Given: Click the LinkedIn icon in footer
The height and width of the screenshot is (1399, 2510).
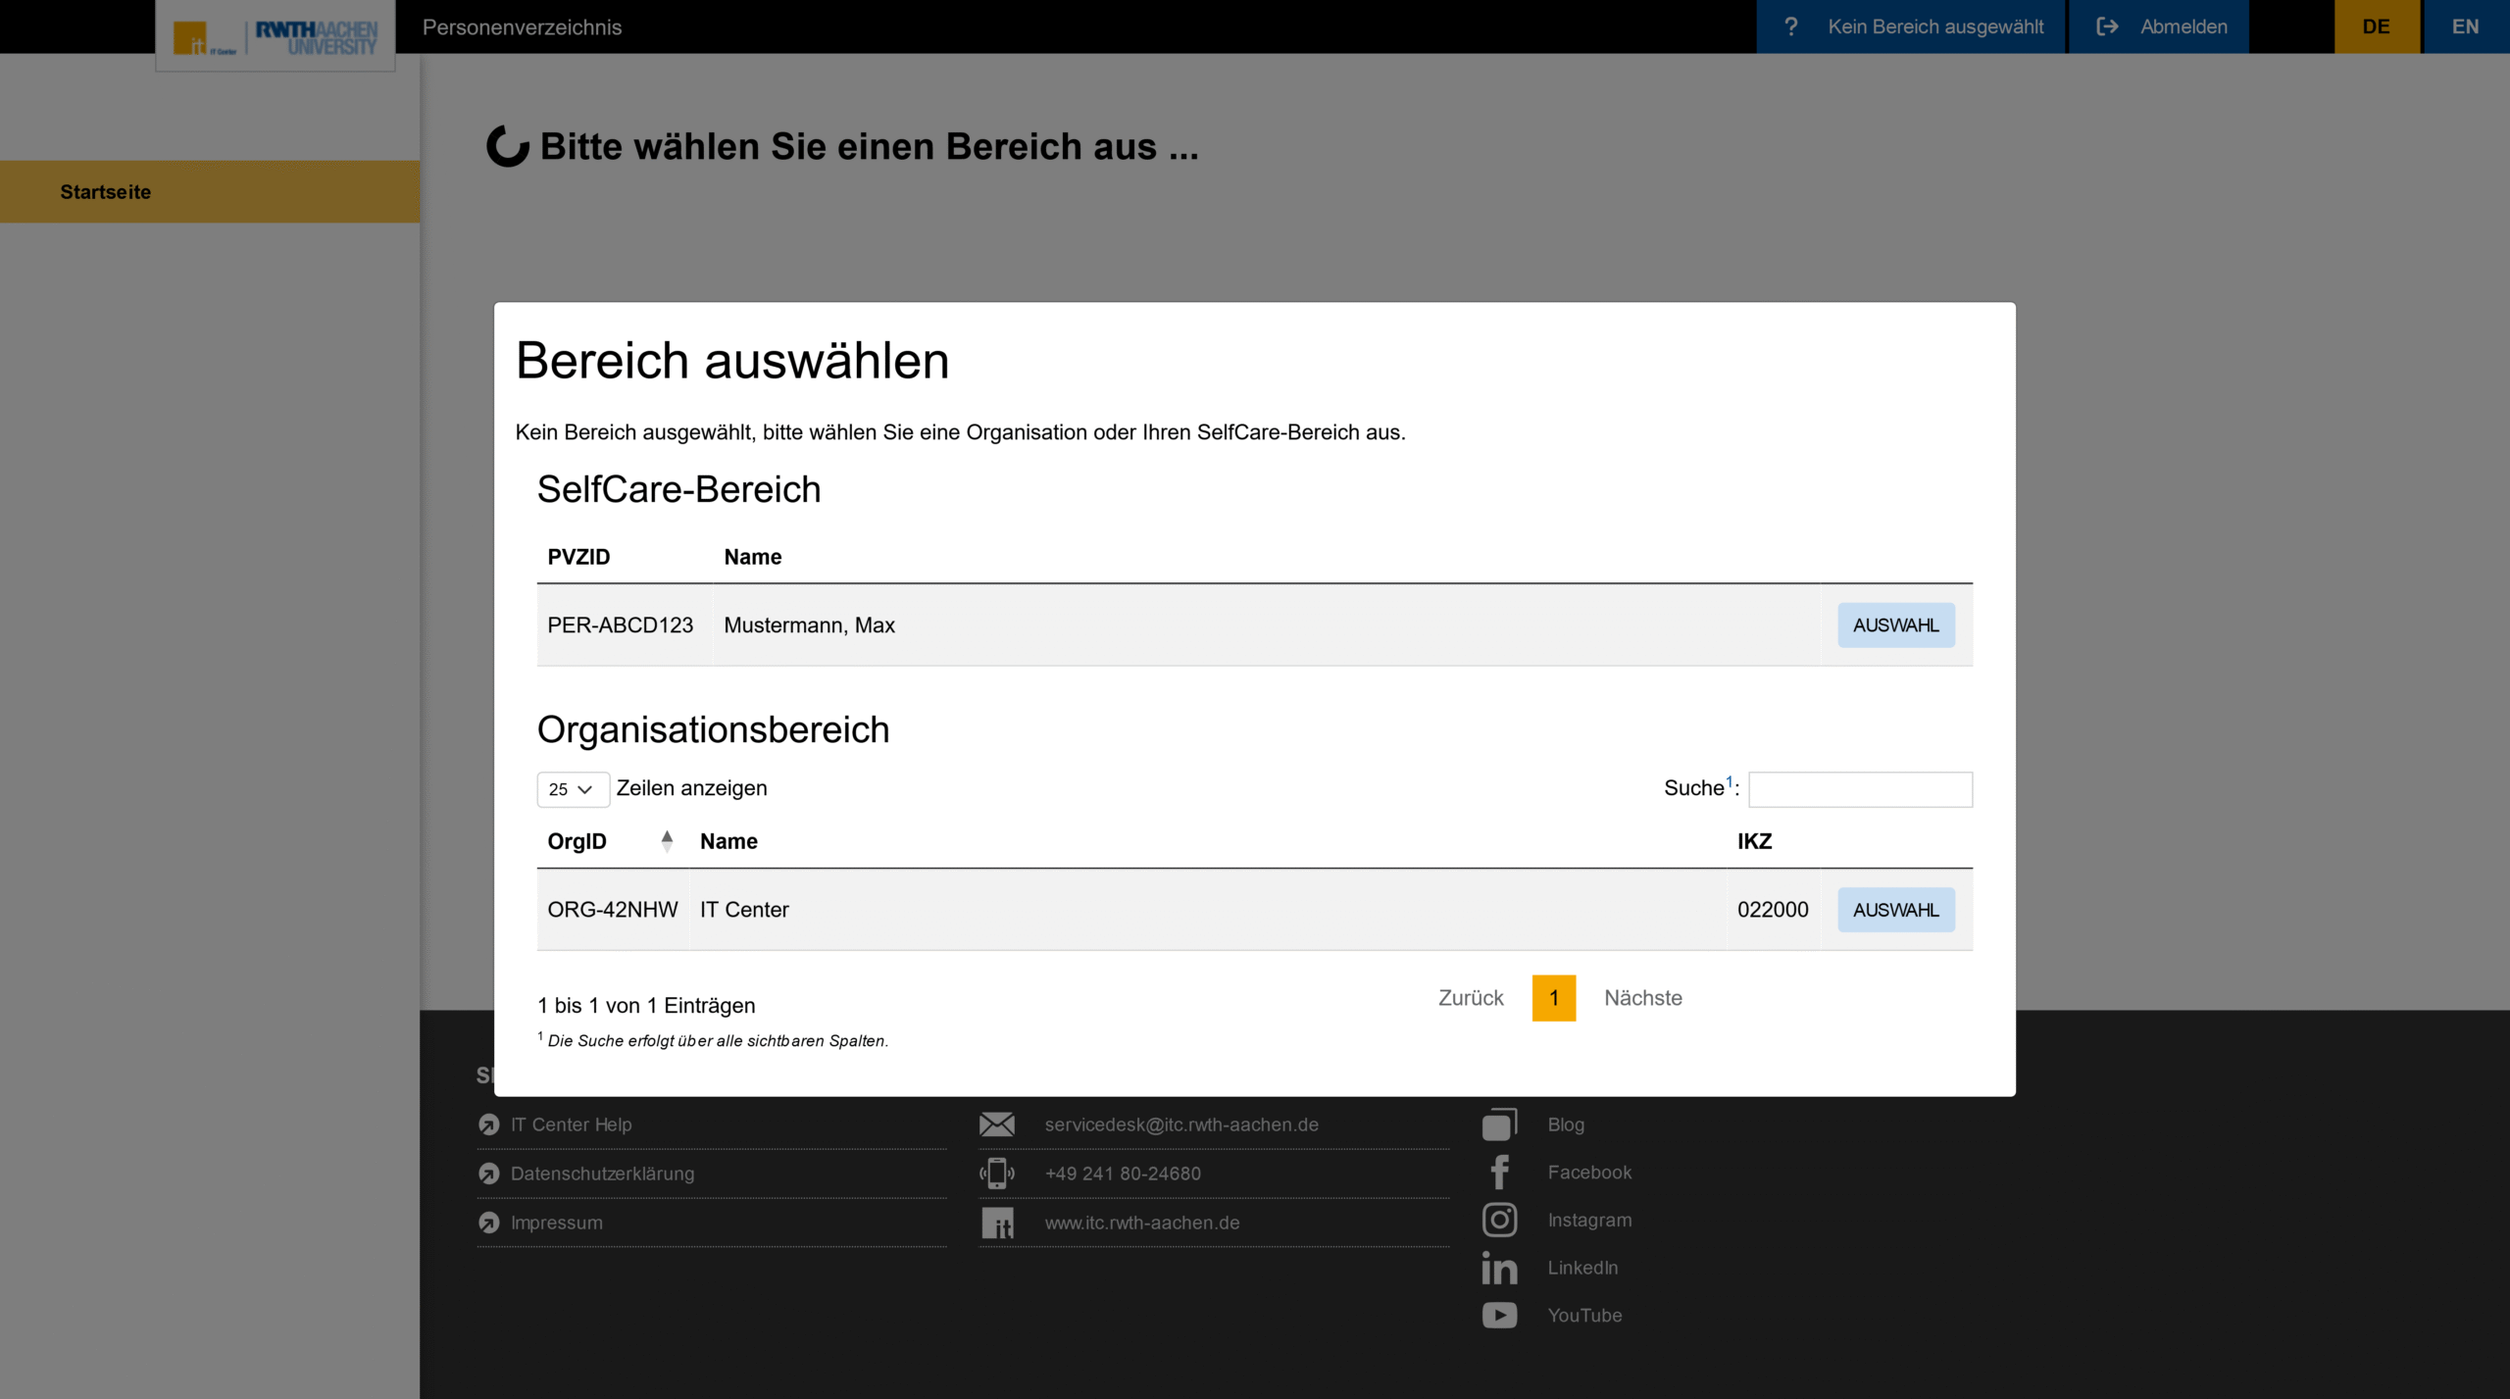Looking at the screenshot, I should coord(1499,1268).
